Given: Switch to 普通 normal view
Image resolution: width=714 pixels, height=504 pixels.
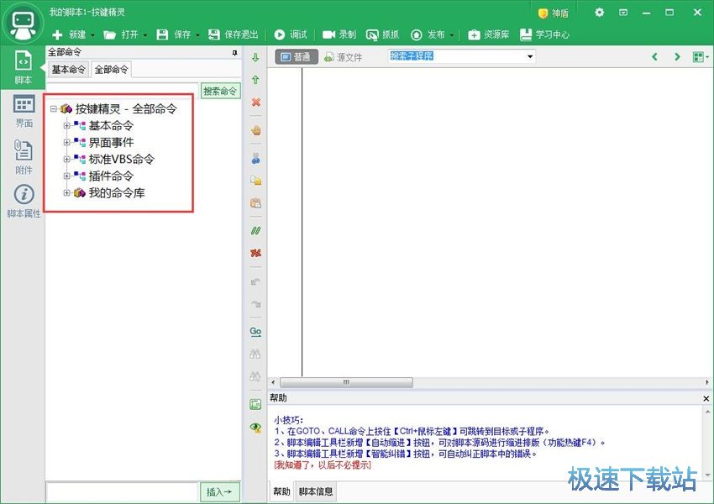Looking at the screenshot, I should (297, 57).
